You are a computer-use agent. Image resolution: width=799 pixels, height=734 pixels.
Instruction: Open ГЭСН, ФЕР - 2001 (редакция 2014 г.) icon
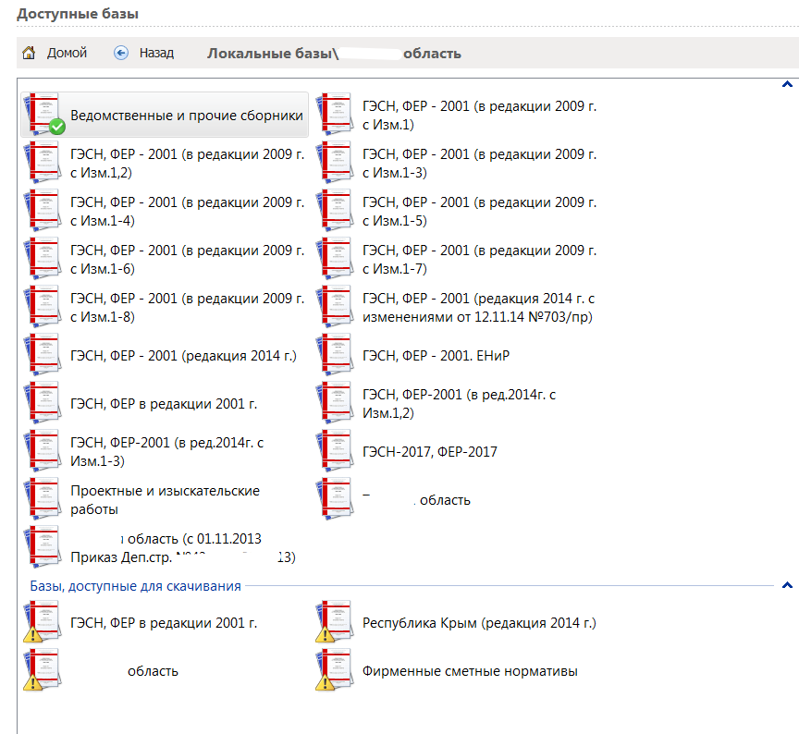pyautogui.click(x=43, y=355)
